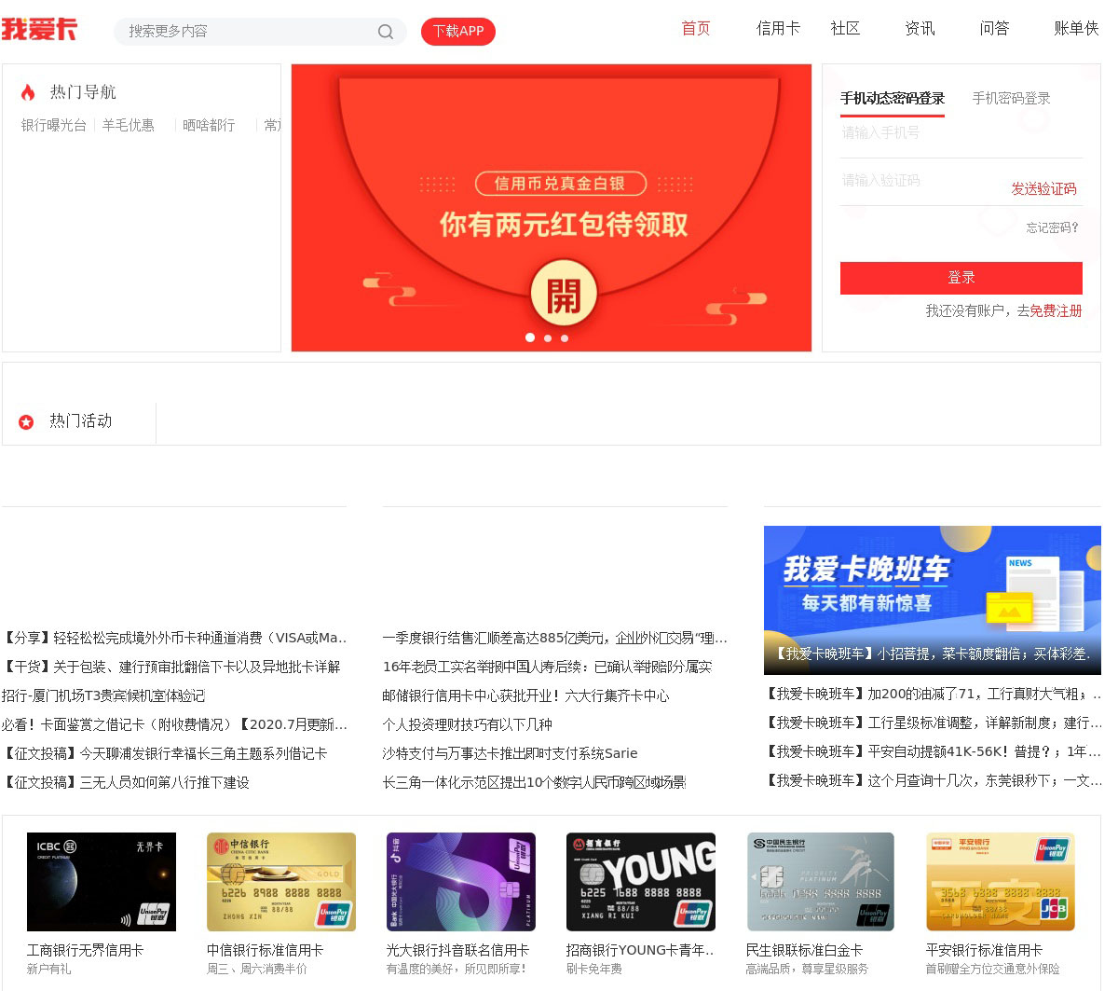Viewport: 1118px width, 991px height.
Task: Click the 请输入手机号 phone field
Action: pyautogui.click(x=961, y=133)
